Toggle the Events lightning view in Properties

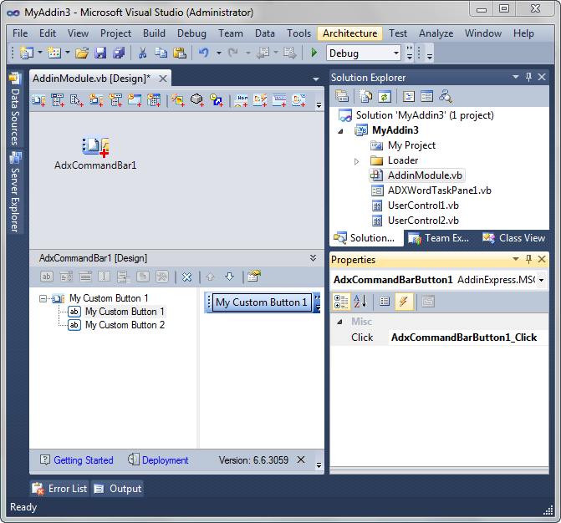[x=404, y=302]
